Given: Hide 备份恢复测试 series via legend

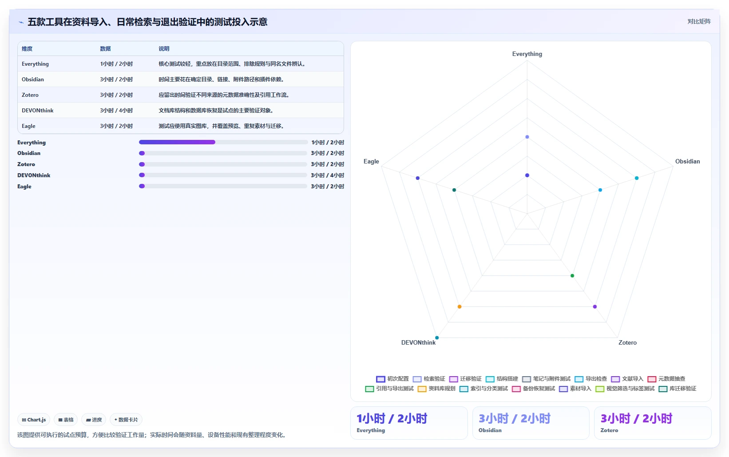Looking at the screenshot, I should click(533, 389).
